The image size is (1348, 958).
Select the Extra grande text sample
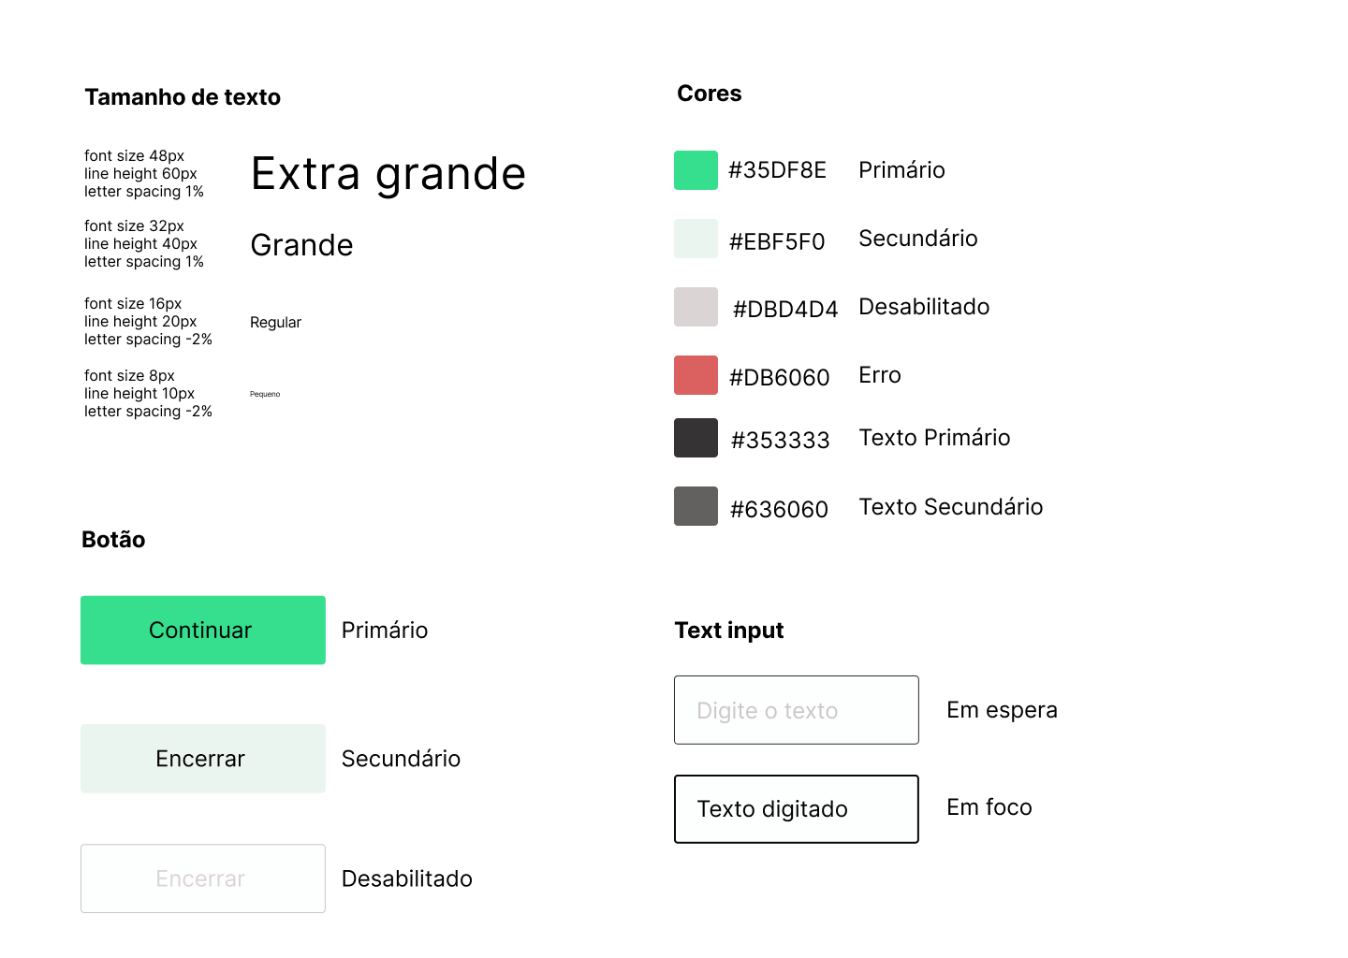(x=388, y=174)
